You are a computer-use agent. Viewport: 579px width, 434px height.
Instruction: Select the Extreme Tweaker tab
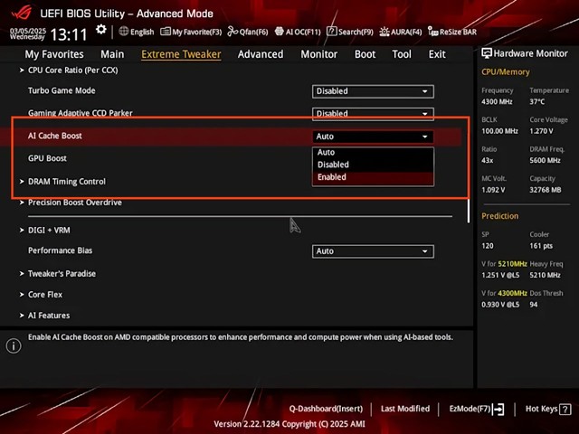tap(181, 54)
